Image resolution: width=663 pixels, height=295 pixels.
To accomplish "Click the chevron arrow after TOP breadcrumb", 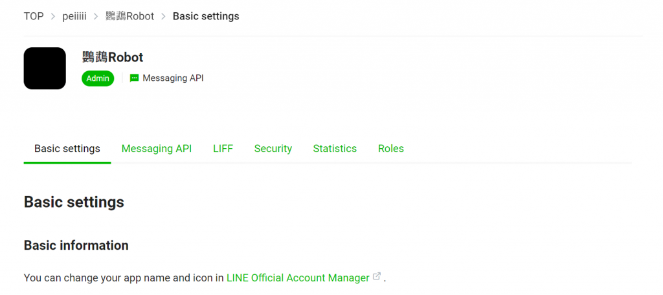I will (x=53, y=16).
